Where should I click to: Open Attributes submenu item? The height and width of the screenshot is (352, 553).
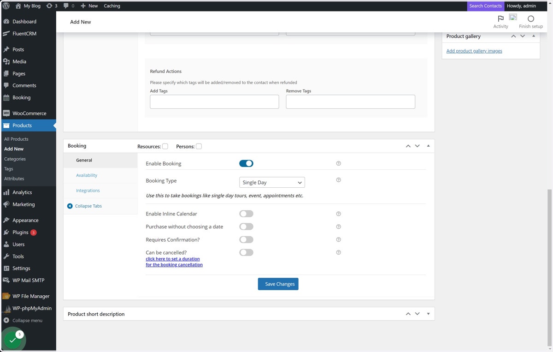pyautogui.click(x=14, y=179)
